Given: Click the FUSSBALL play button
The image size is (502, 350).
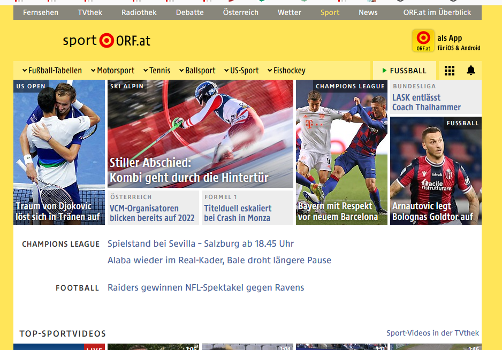Looking at the screenshot, I should tap(405, 71).
